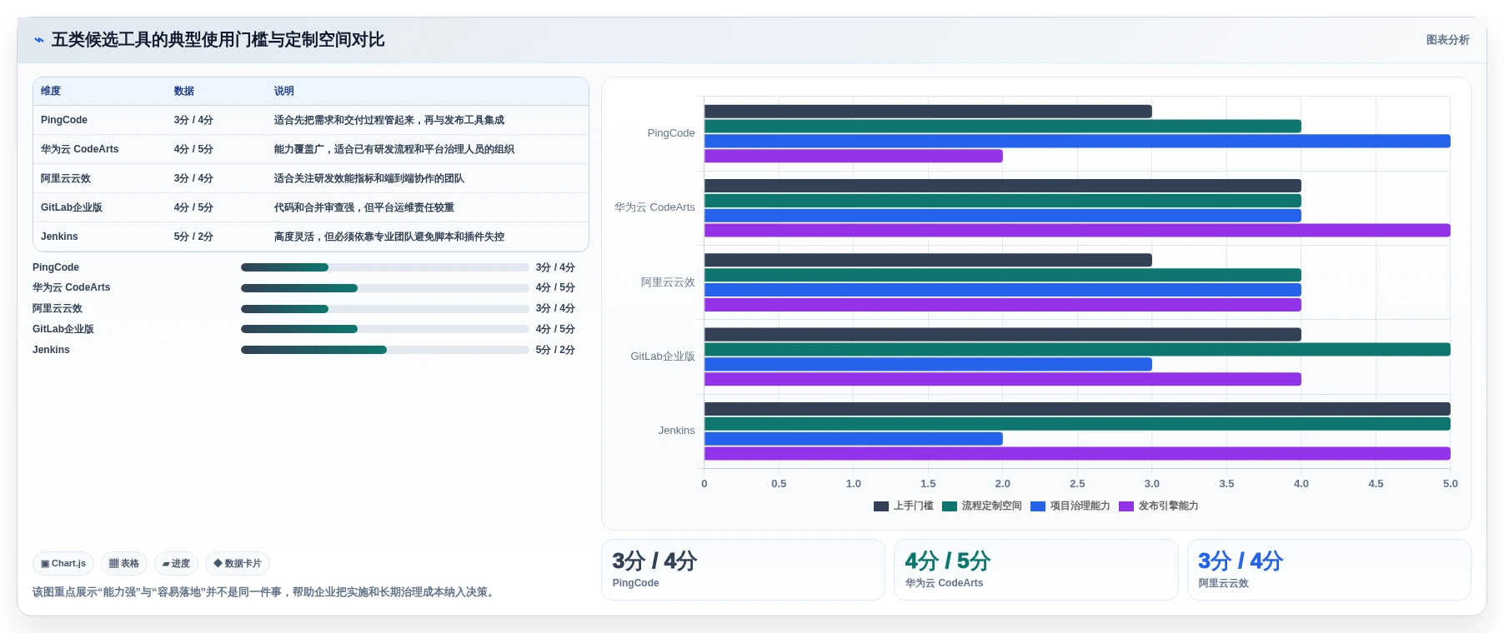Select 华为云 CodeArts in the table

tap(80, 149)
